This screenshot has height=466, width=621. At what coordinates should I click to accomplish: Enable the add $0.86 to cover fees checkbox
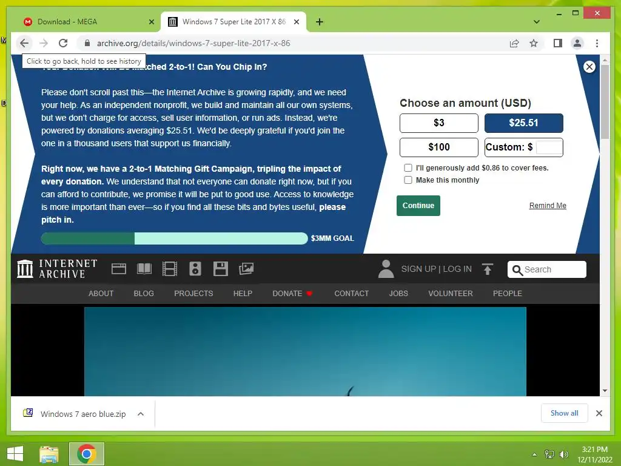point(408,168)
